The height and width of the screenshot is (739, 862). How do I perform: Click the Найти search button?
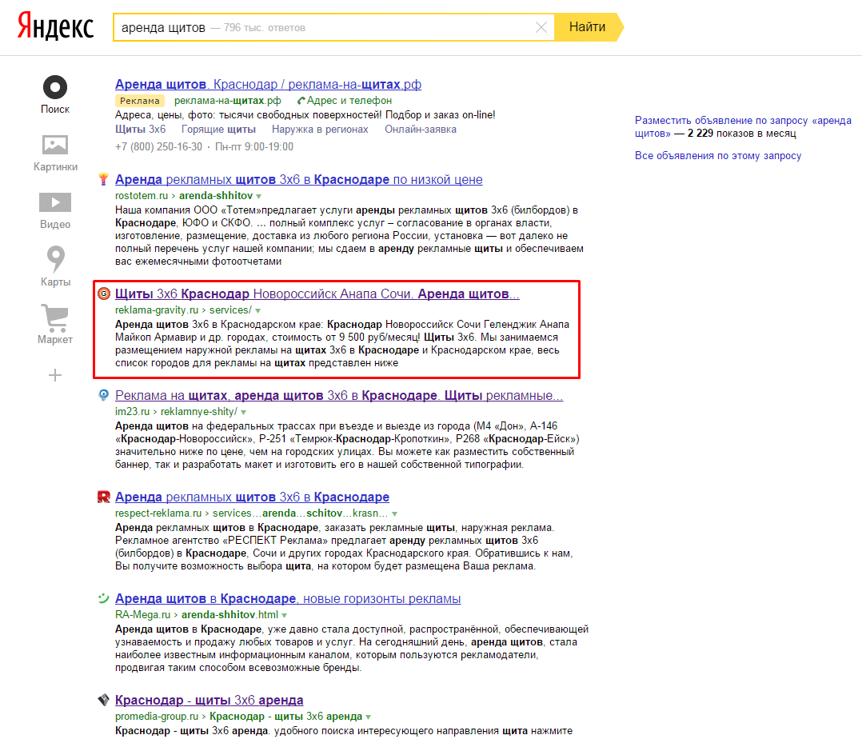coord(589,27)
